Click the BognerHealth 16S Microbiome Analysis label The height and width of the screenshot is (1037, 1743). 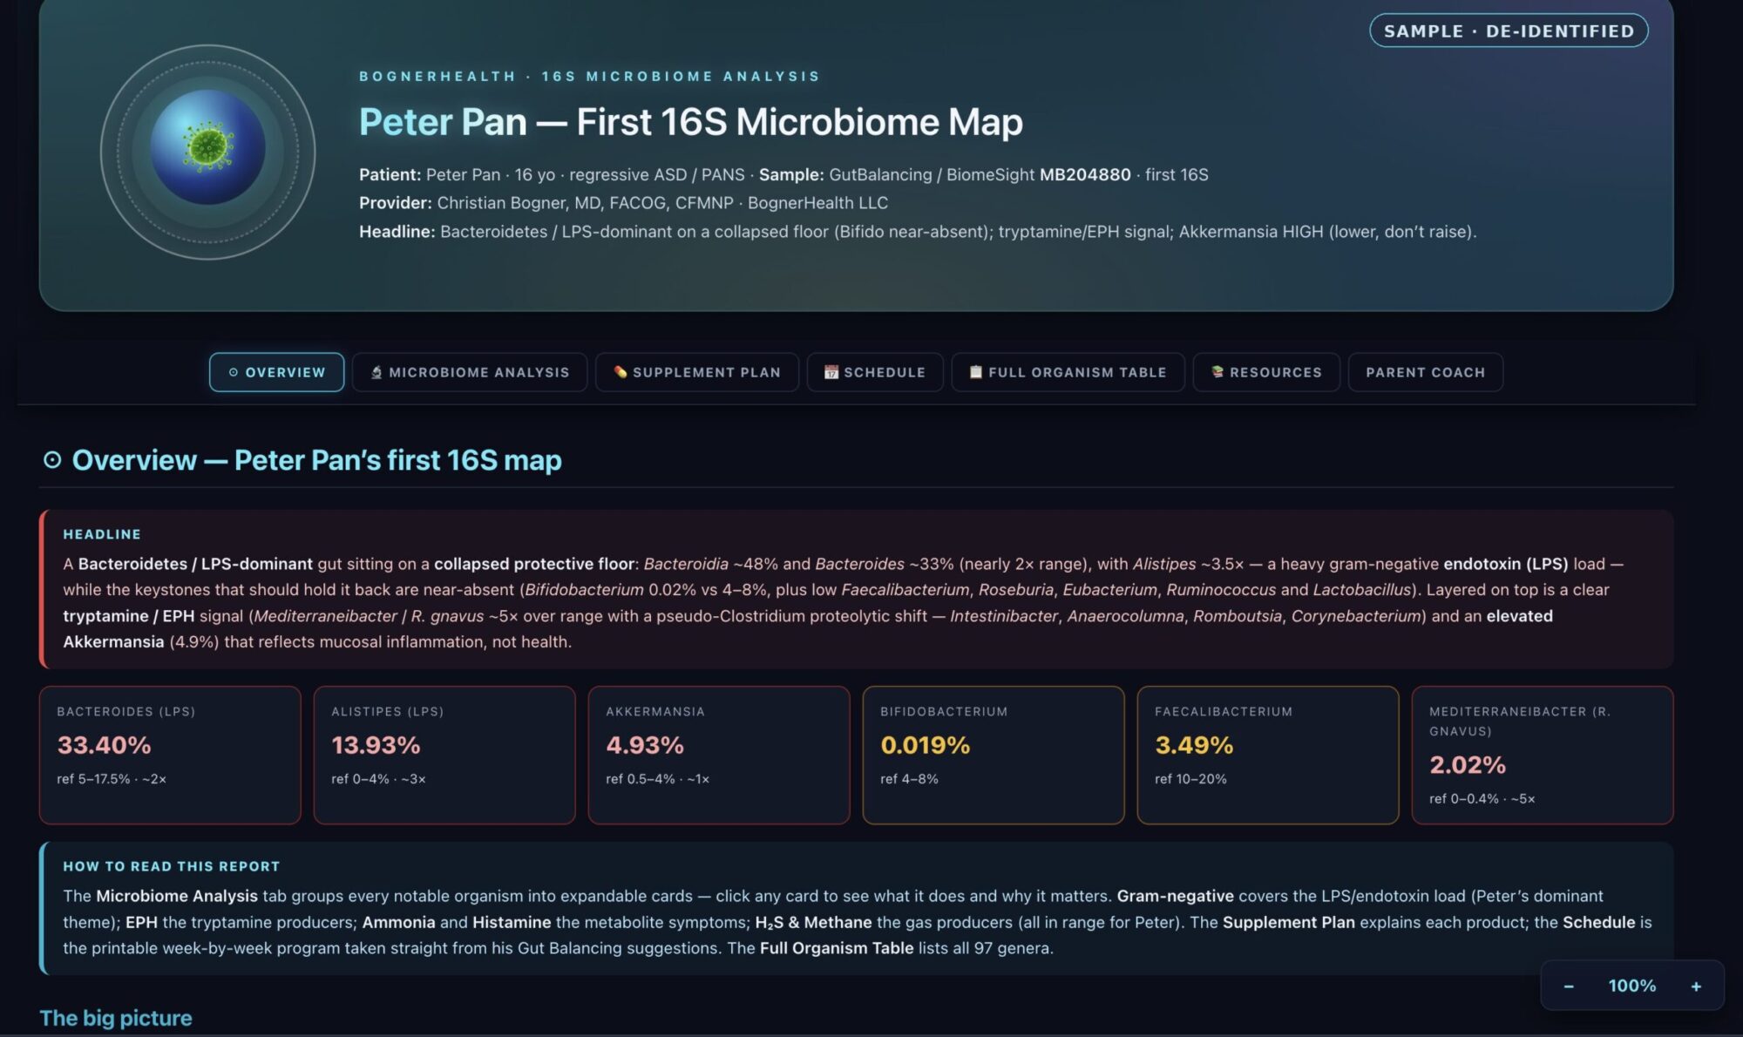pyautogui.click(x=590, y=77)
